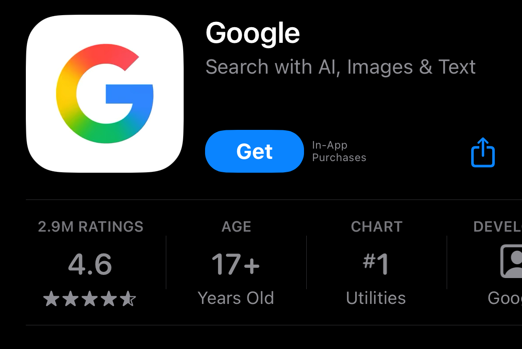
Task: Click the first rating star
Action: [x=51, y=299]
